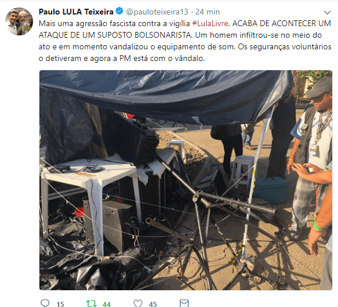This screenshot has width=338, height=307.
Task: View the 45 likes count
Action: point(153,304)
